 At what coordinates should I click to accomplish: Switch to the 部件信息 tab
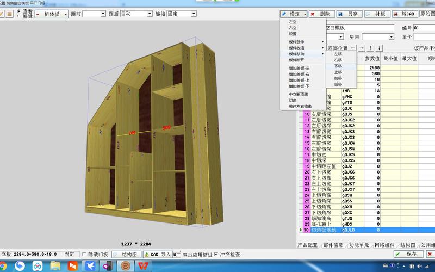[333, 245]
